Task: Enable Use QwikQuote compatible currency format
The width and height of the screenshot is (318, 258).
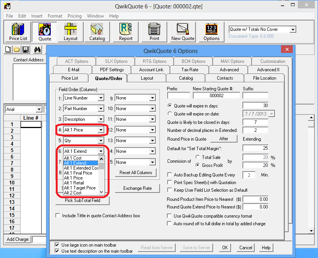Action: (169, 216)
